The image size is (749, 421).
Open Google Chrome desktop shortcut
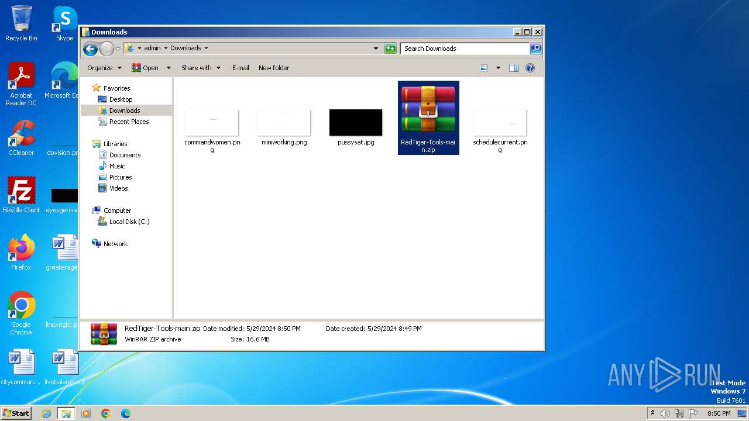(21, 313)
